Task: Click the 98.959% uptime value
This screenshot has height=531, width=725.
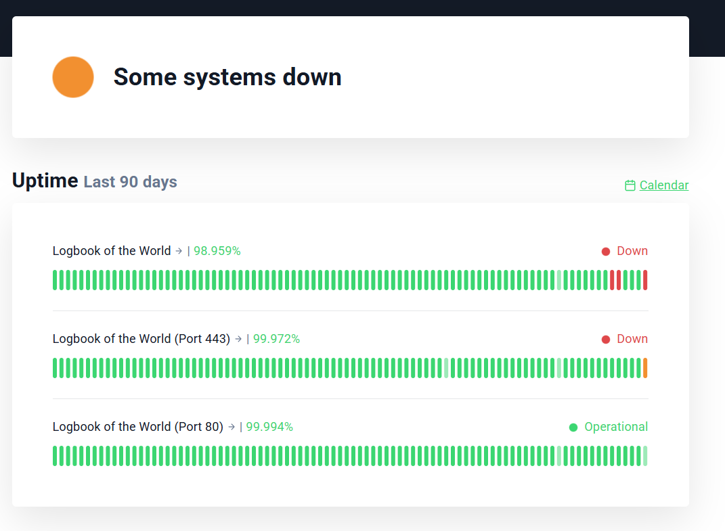Action: (217, 251)
